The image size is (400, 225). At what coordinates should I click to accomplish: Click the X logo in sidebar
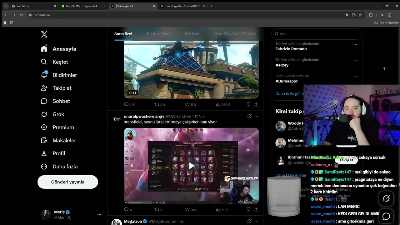tap(44, 34)
